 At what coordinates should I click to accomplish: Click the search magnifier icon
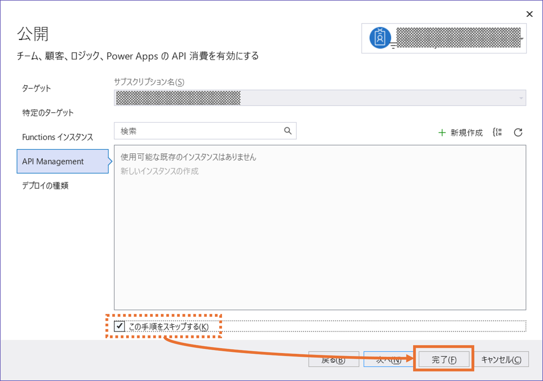click(x=288, y=131)
